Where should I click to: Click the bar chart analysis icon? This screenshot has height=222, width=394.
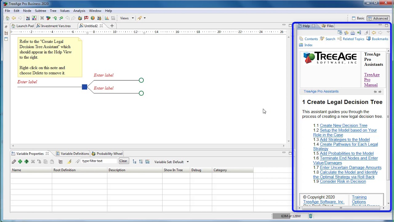coord(107,18)
